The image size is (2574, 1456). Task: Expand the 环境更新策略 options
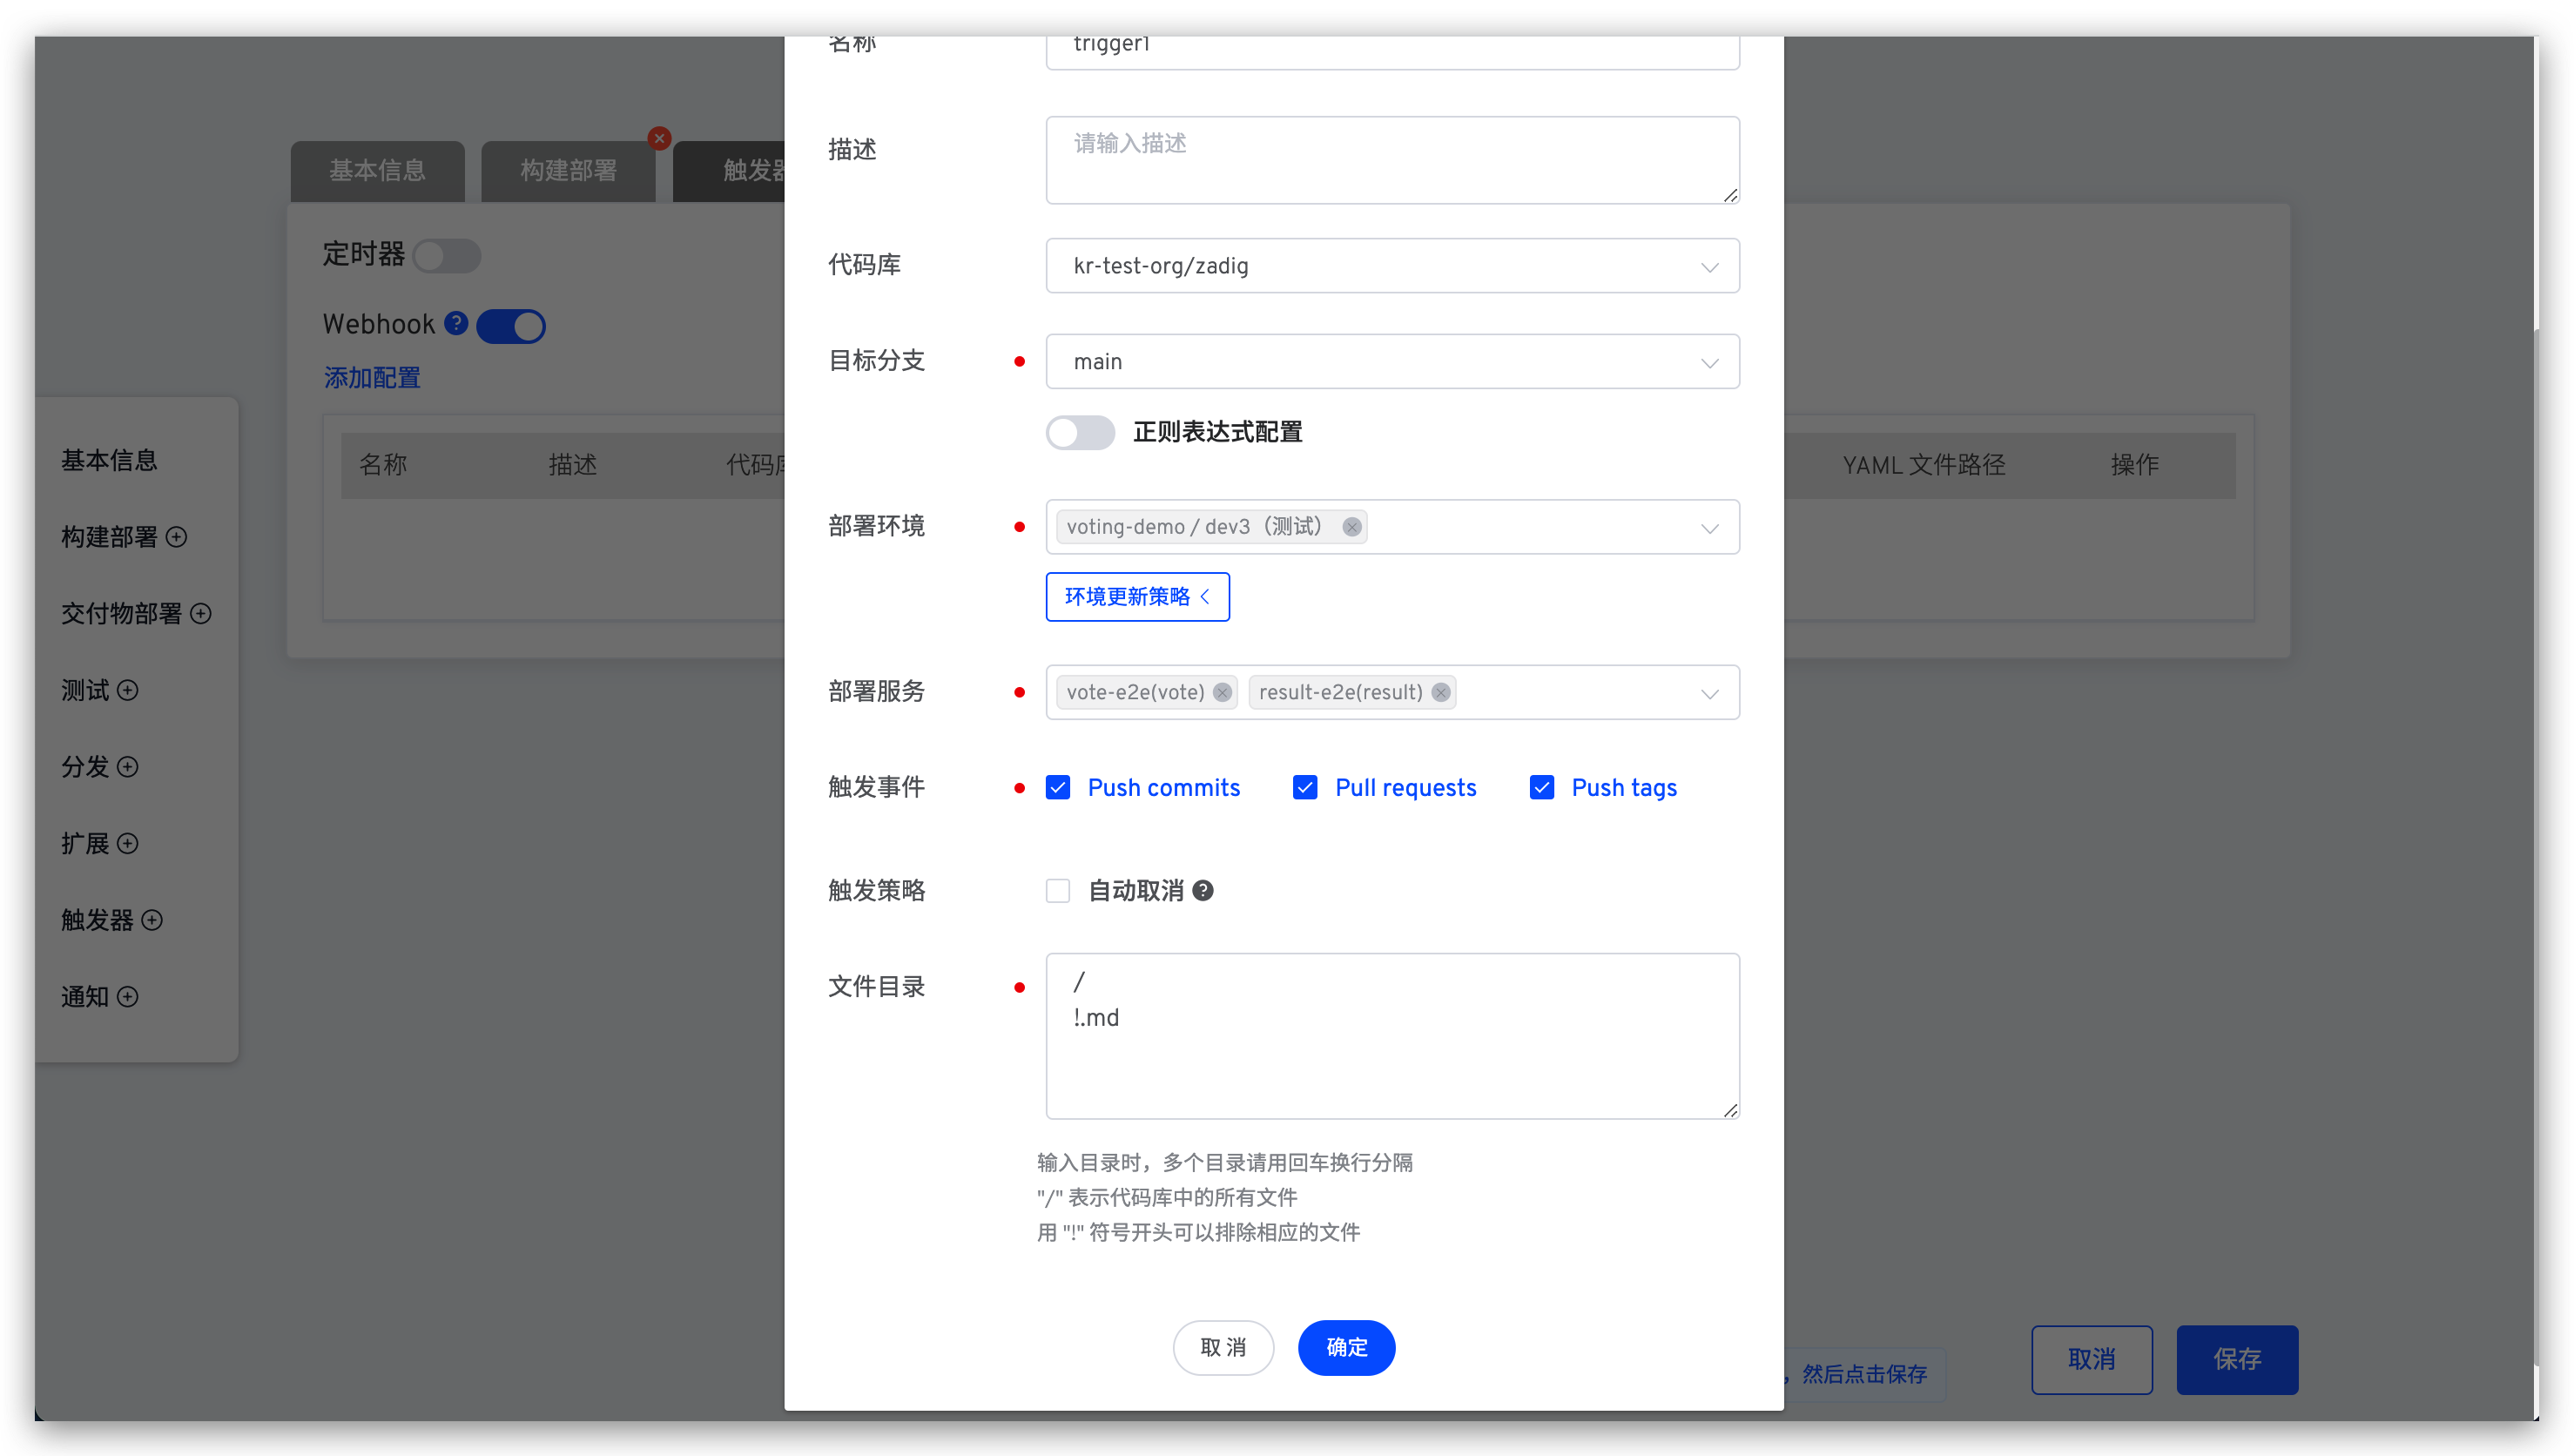(x=1136, y=597)
